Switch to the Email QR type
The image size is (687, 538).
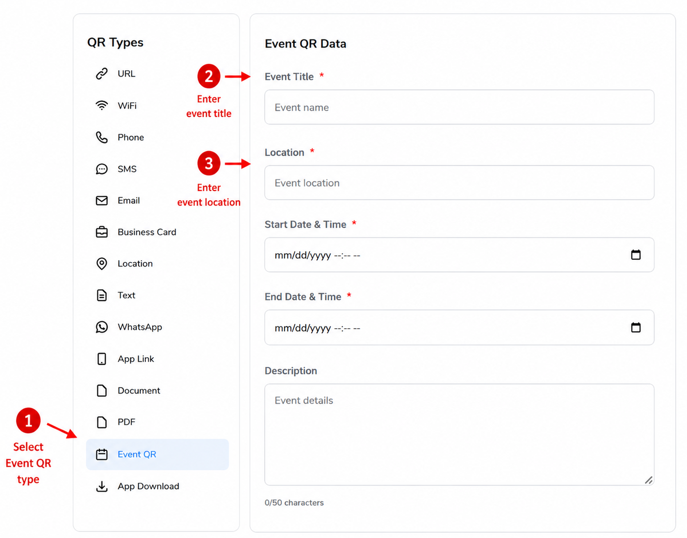pyautogui.click(x=128, y=201)
